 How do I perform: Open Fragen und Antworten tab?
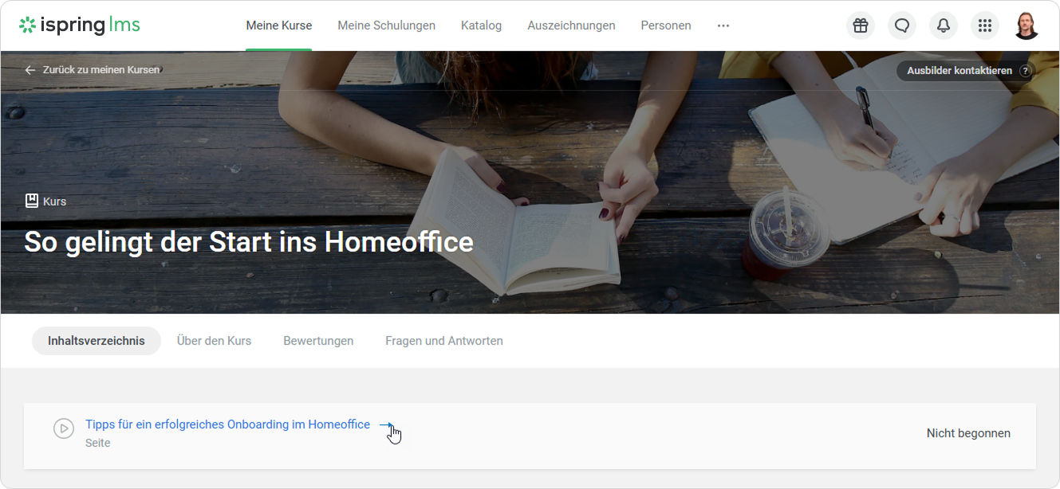point(443,341)
